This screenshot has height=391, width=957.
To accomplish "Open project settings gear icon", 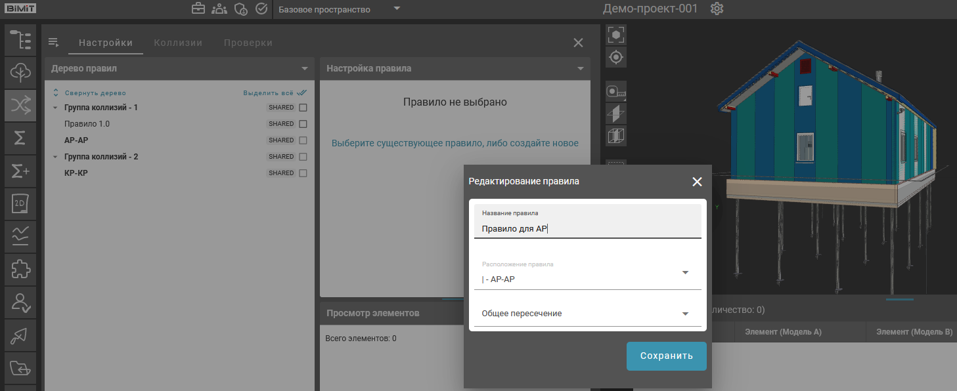I will coord(717,9).
